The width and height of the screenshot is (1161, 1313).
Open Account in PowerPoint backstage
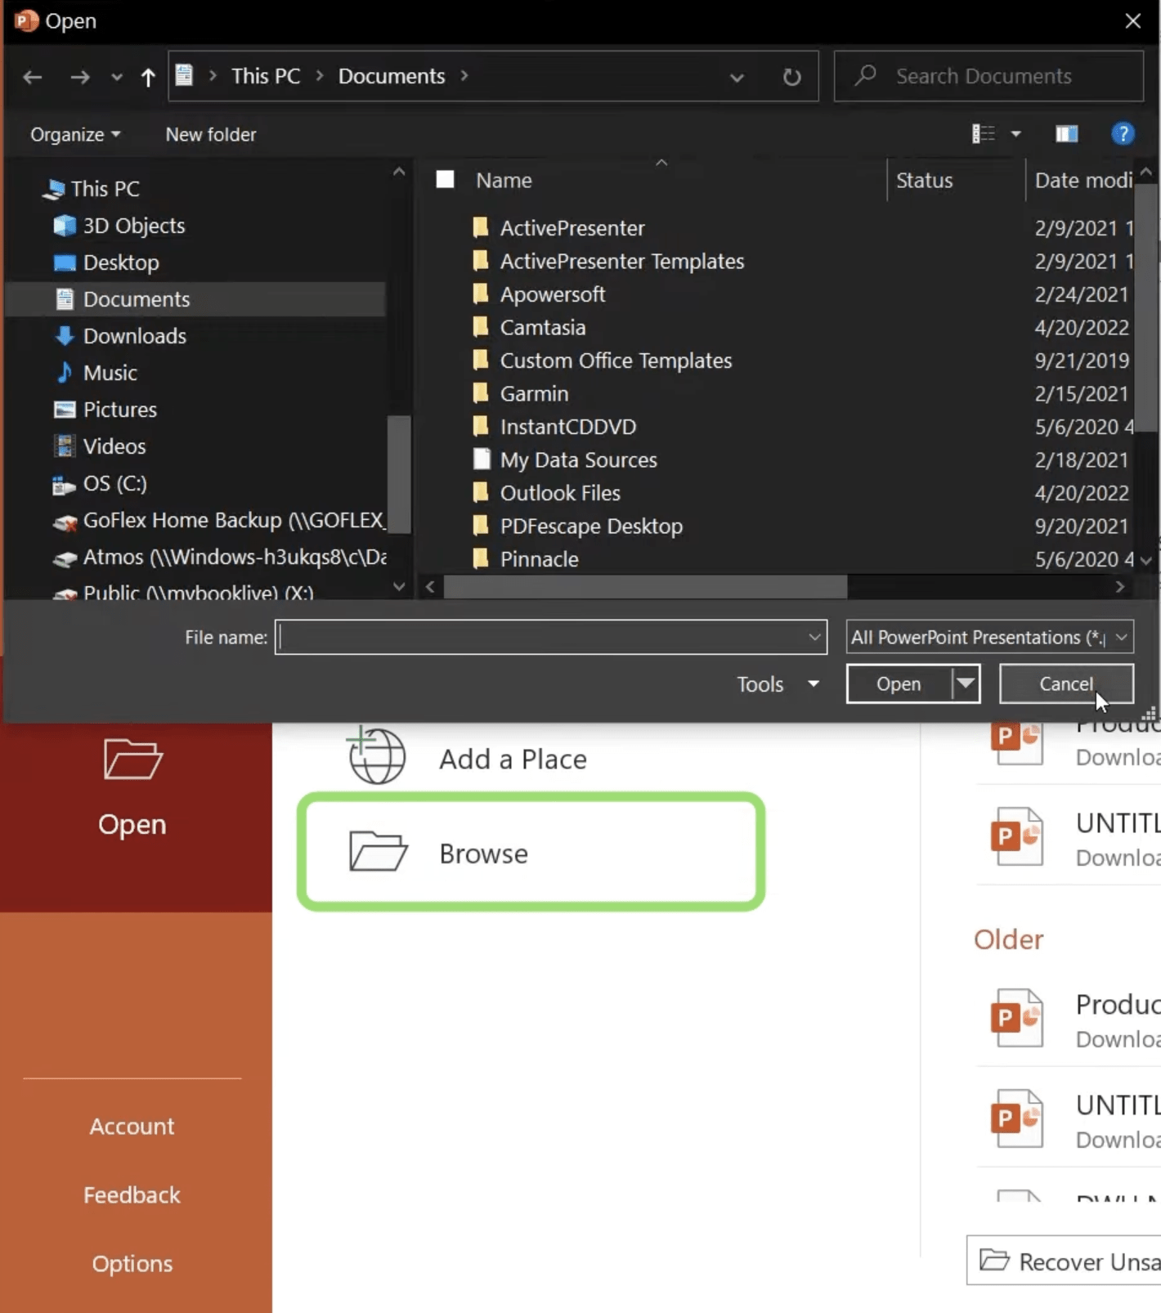[x=132, y=1127]
